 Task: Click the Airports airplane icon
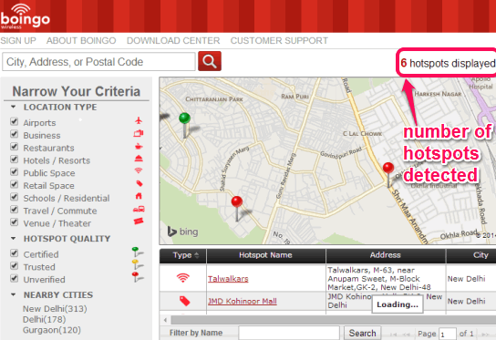139,120
